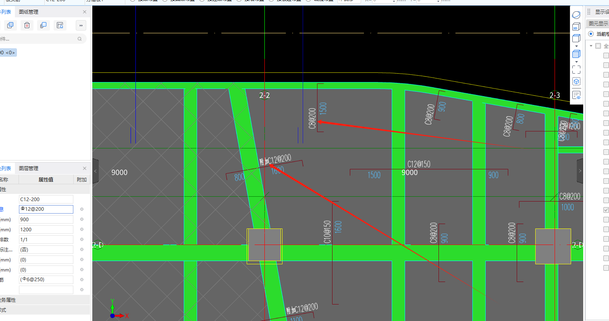
Task: Click the component search input field
Action: point(38,39)
